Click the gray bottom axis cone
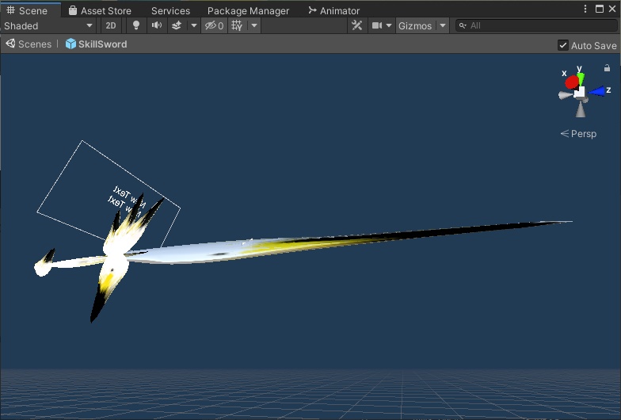This screenshot has height=420, width=621. click(x=581, y=109)
